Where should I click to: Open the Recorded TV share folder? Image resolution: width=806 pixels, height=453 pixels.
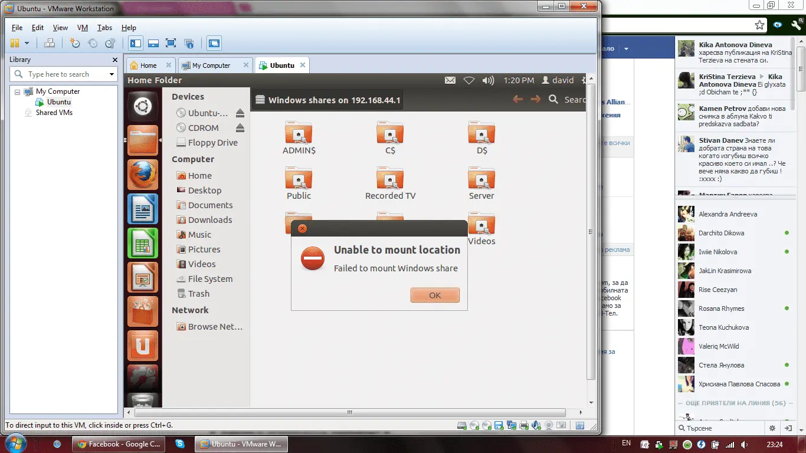[x=390, y=183]
